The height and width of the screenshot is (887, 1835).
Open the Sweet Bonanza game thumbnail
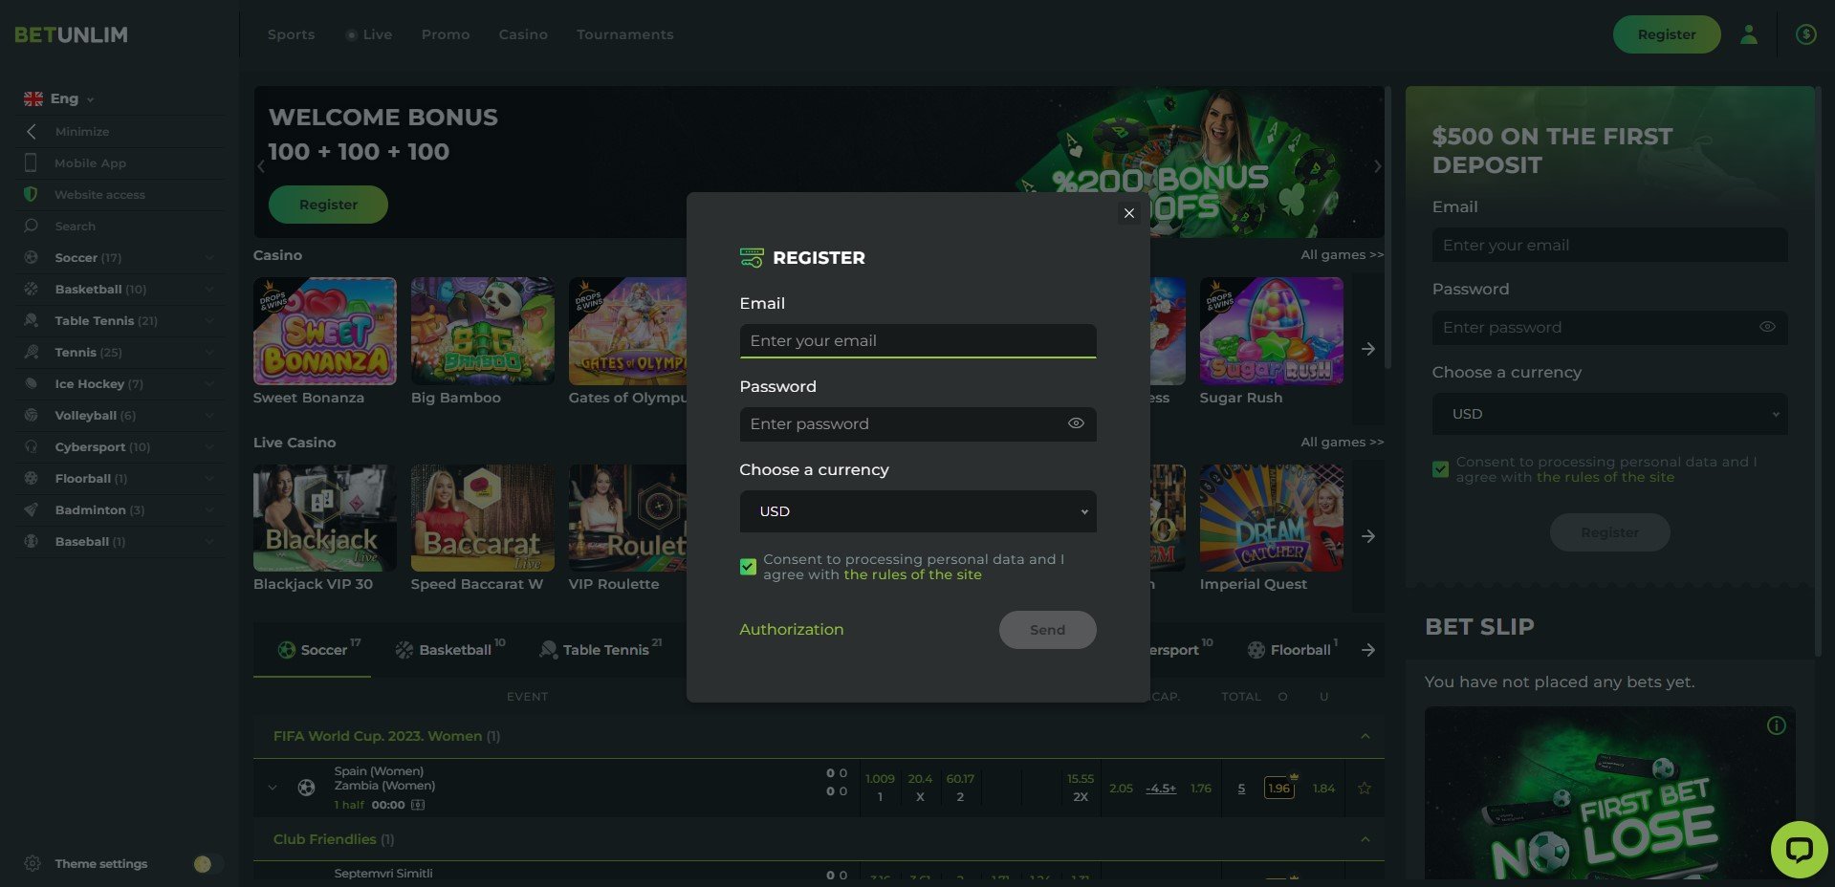coord(324,331)
